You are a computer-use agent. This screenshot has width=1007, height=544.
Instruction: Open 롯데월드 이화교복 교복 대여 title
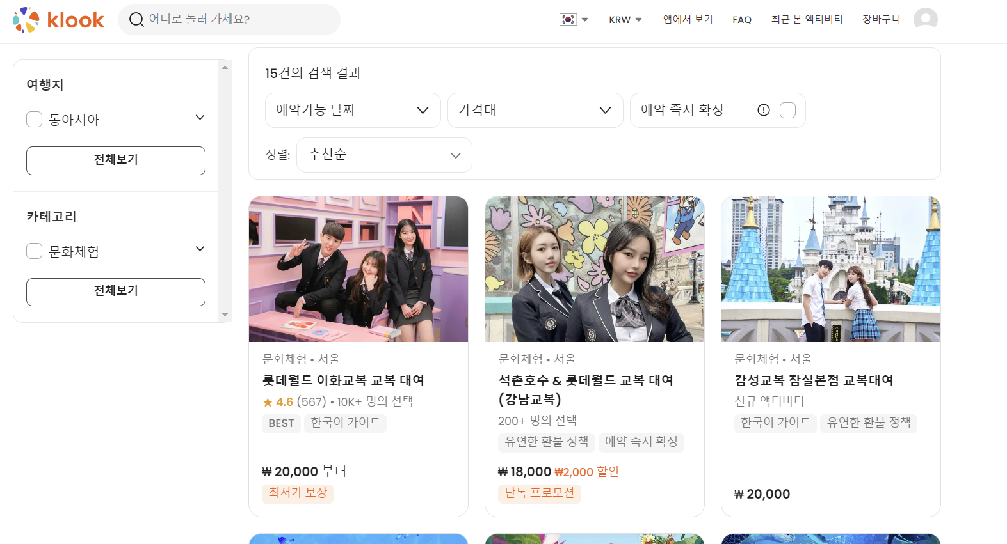(x=343, y=380)
